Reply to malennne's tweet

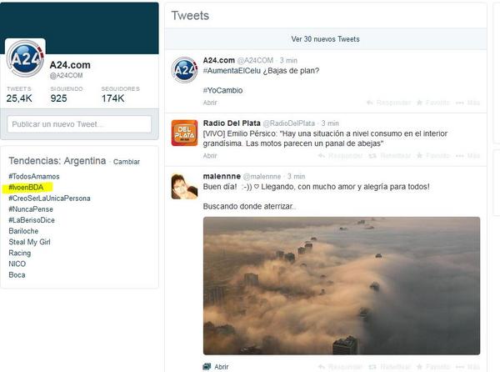click(x=340, y=366)
